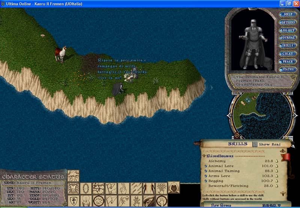Toggle the Animal Lore skill lock arrow
Image resolution: width=300 pixels, height=208 pixels.
tap(277, 166)
